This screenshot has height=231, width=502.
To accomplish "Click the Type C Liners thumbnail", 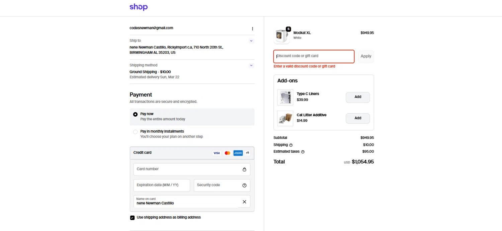I will tap(285, 97).
